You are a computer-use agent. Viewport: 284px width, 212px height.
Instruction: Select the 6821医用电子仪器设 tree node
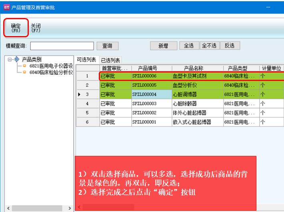tap(51, 66)
